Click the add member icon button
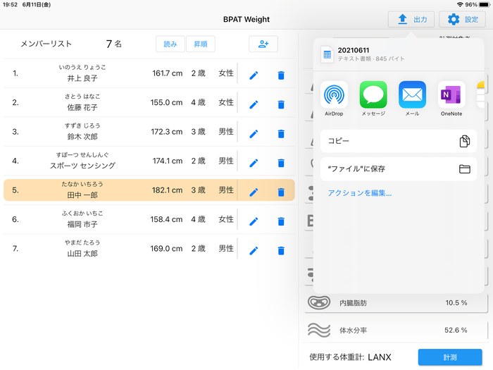This screenshot has height=370, width=493. point(263,44)
